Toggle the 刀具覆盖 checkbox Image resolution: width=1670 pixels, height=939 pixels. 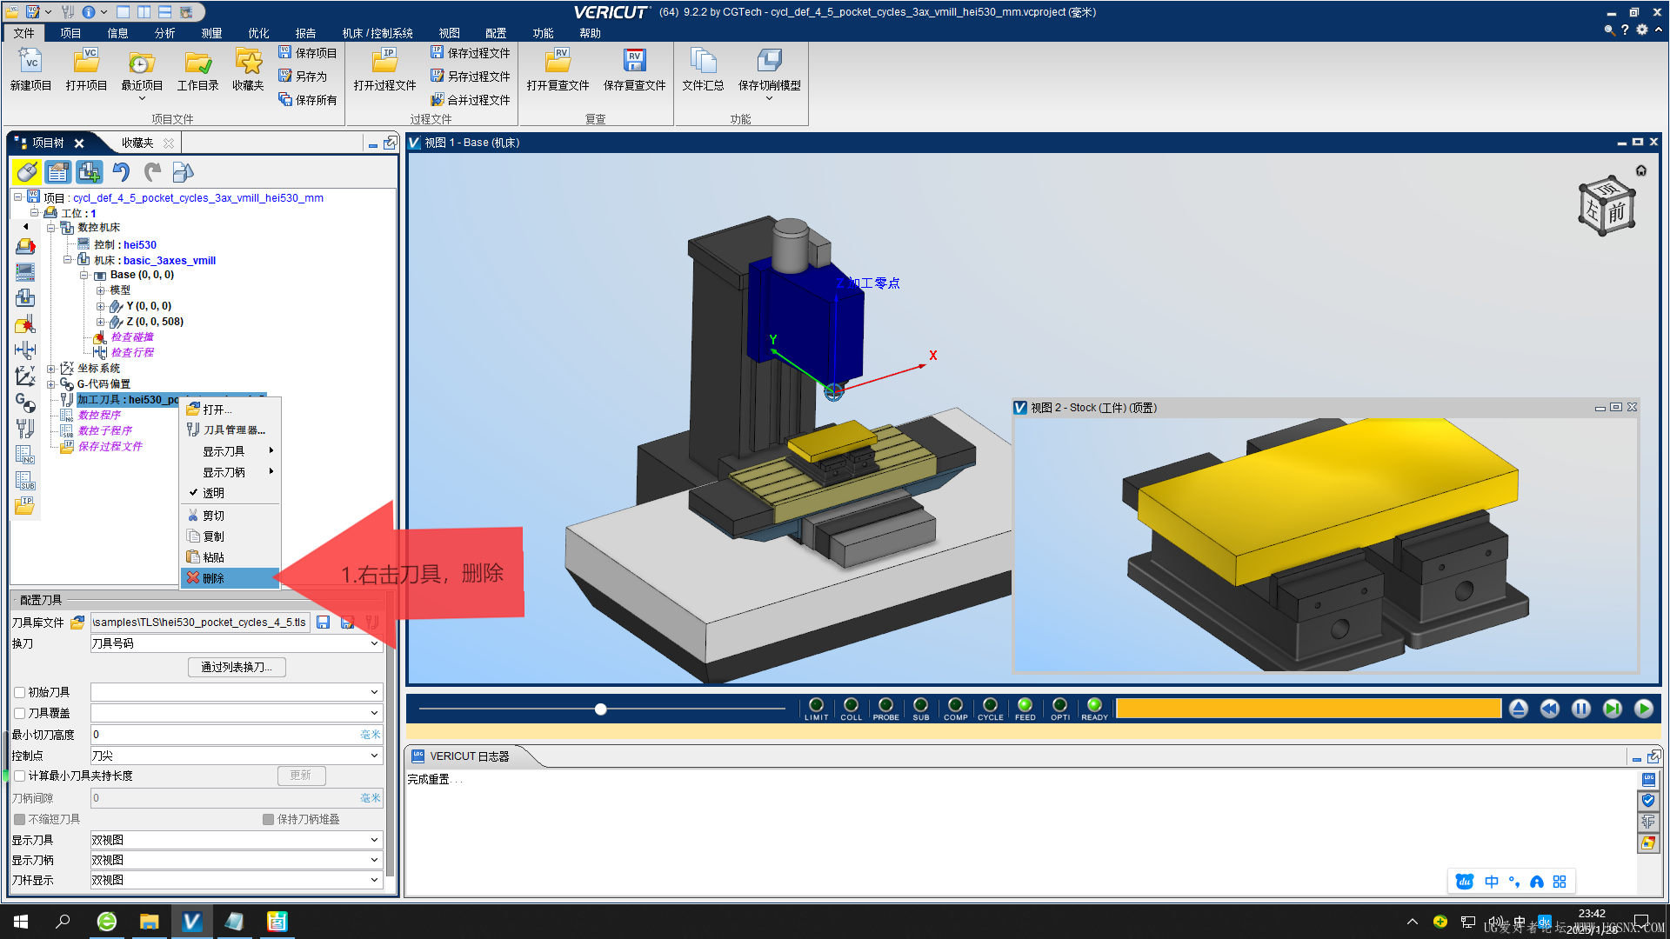click(19, 714)
